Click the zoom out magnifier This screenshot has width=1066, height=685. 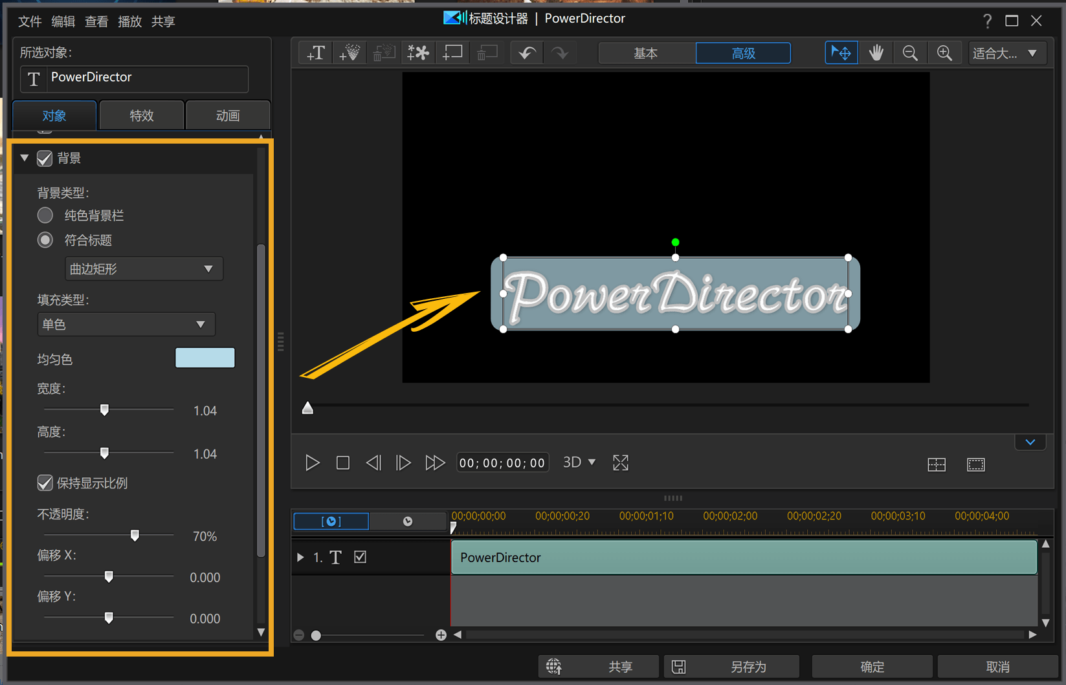(910, 53)
